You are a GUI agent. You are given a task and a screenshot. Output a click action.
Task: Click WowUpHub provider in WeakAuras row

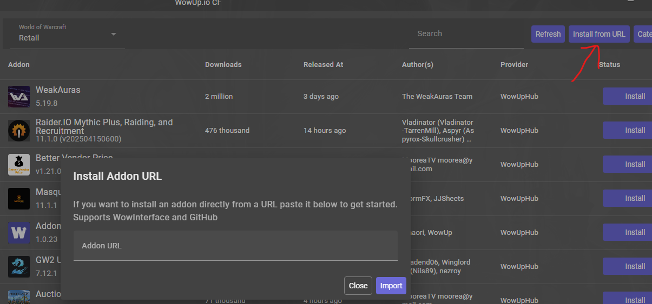[519, 96]
